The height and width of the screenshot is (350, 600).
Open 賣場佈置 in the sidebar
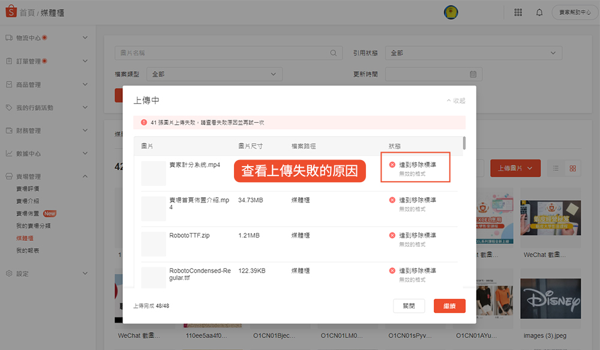pos(28,213)
